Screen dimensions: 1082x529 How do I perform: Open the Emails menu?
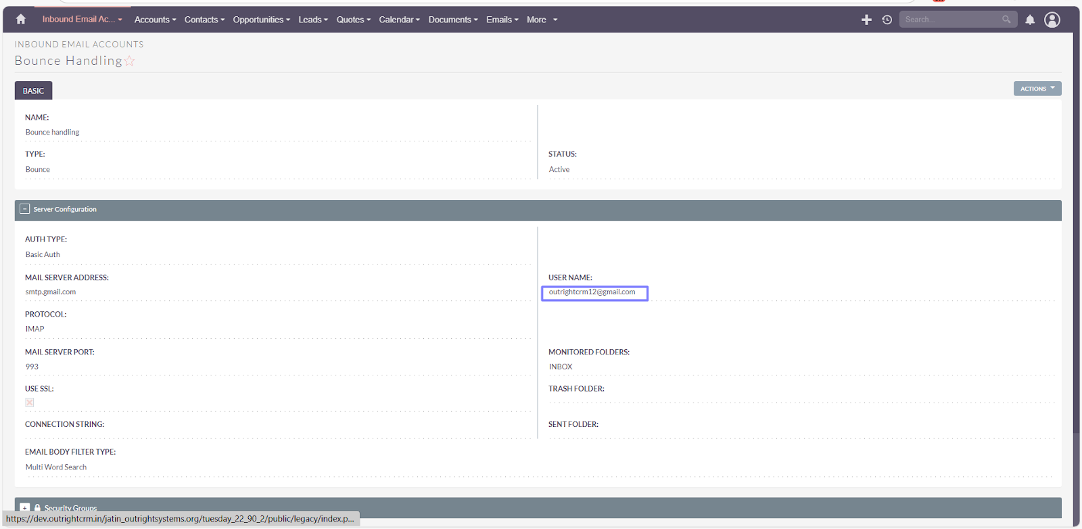click(x=502, y=20)
